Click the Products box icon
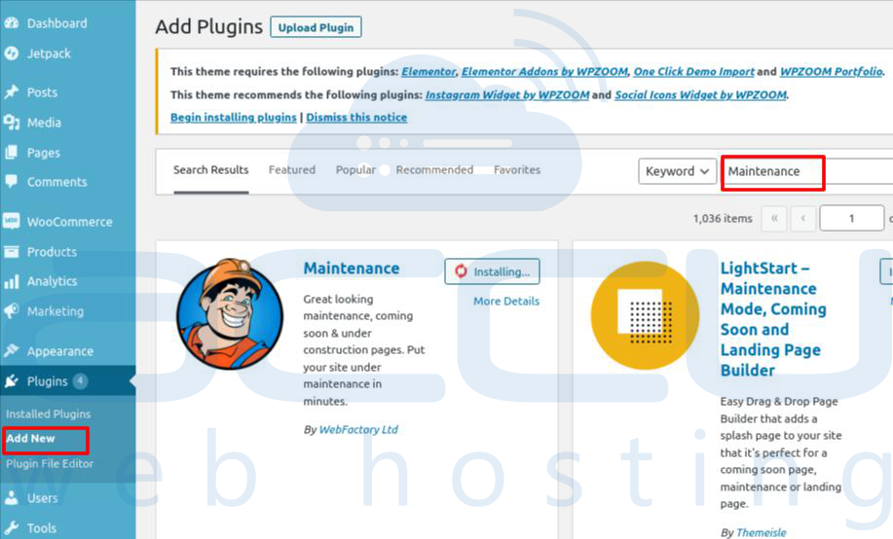Viewport: 893px width, 539px height. [12, 252]
